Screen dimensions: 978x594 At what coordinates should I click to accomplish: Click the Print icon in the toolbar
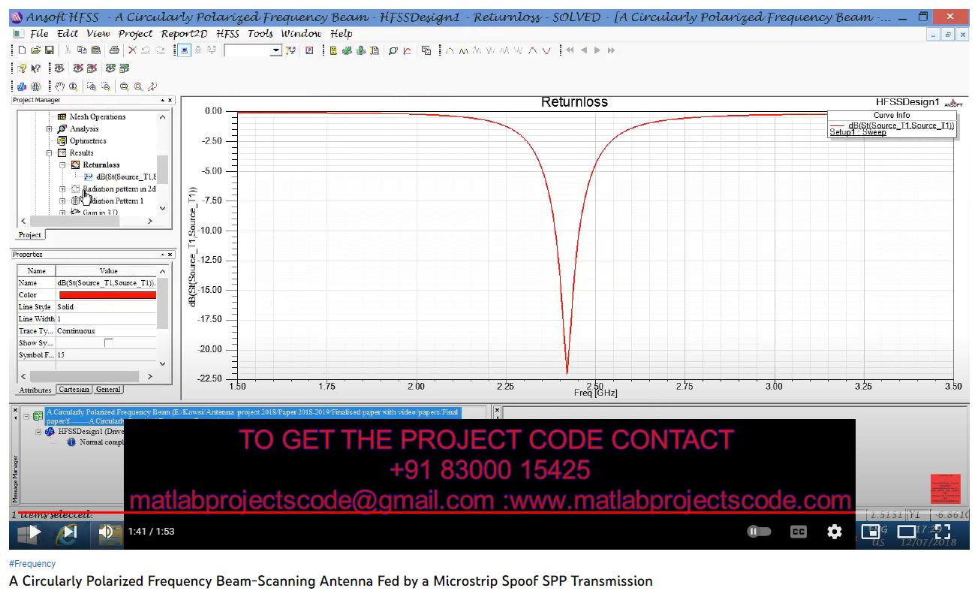[x=114, y=50]
